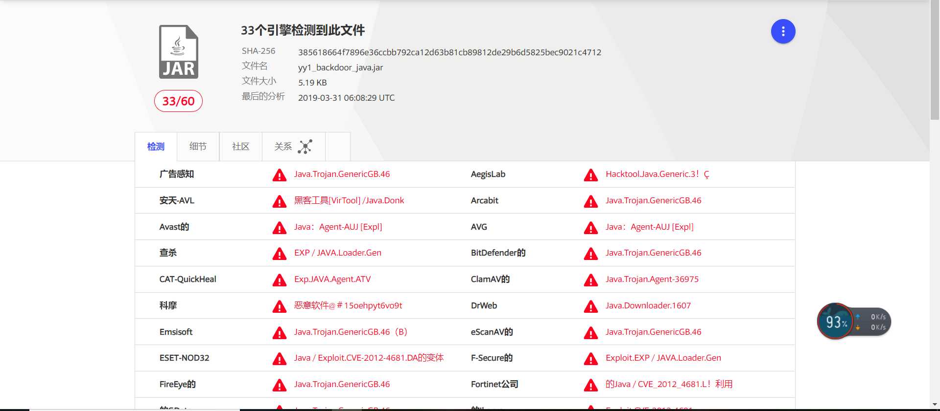Click warning icon in Emsisoft row
This screenshot has height=411, width=940.
coord(280,333)
